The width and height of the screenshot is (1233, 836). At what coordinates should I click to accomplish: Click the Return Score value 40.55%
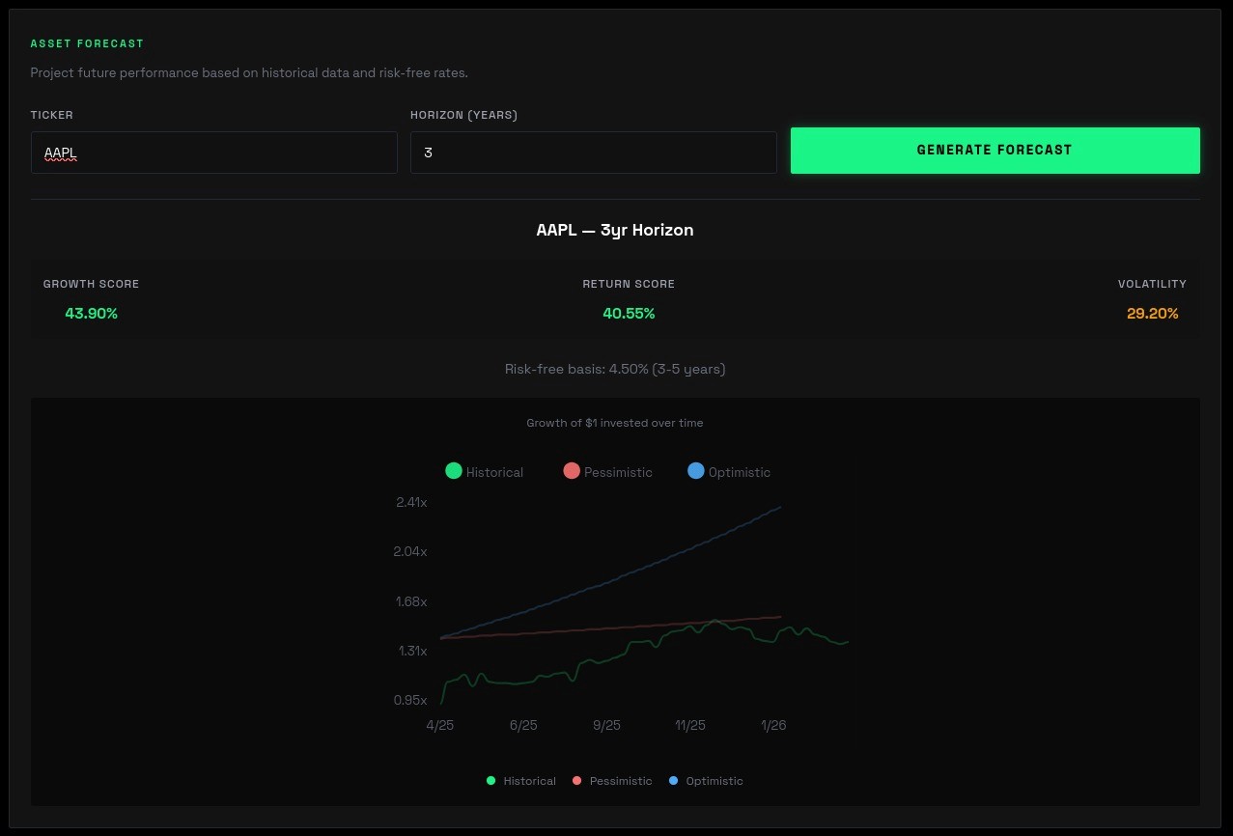click(629, 314)
